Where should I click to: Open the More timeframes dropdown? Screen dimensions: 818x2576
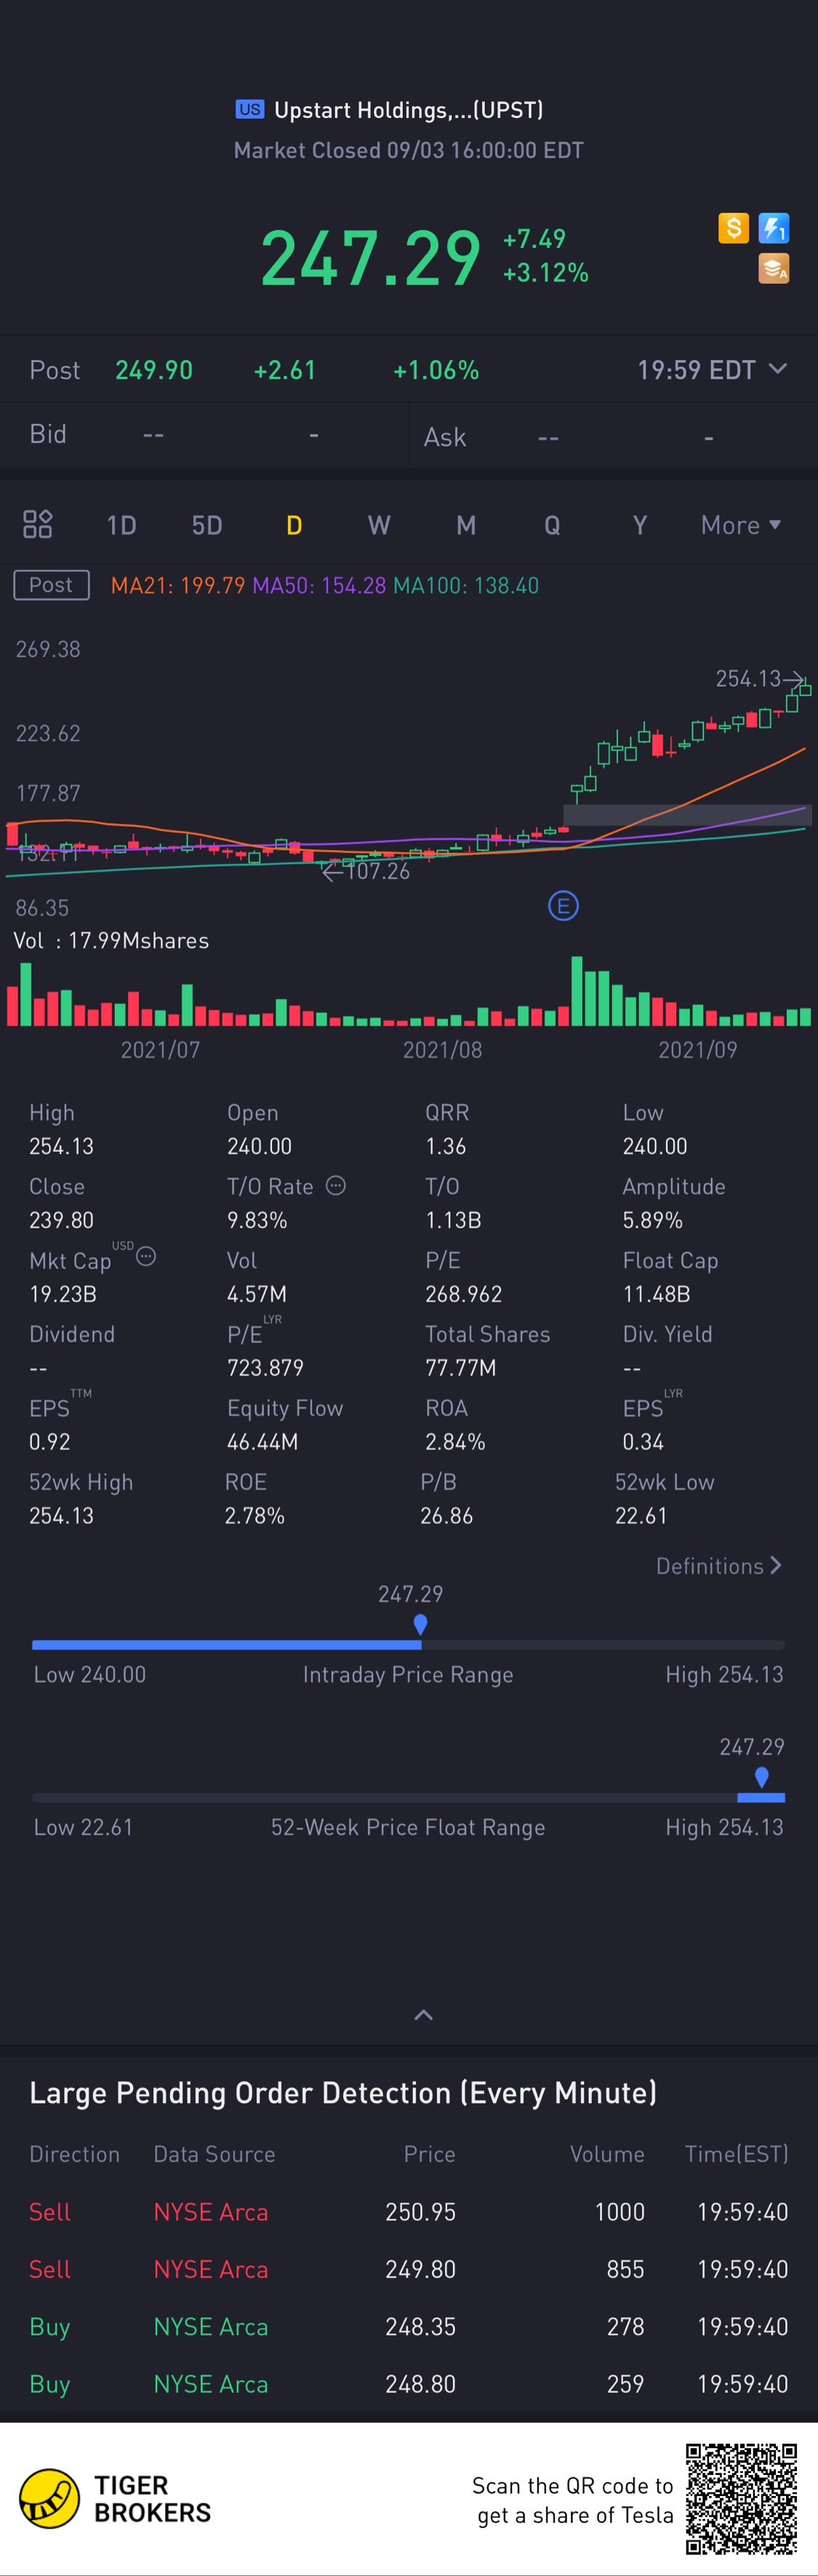click(x=741, y=525)
